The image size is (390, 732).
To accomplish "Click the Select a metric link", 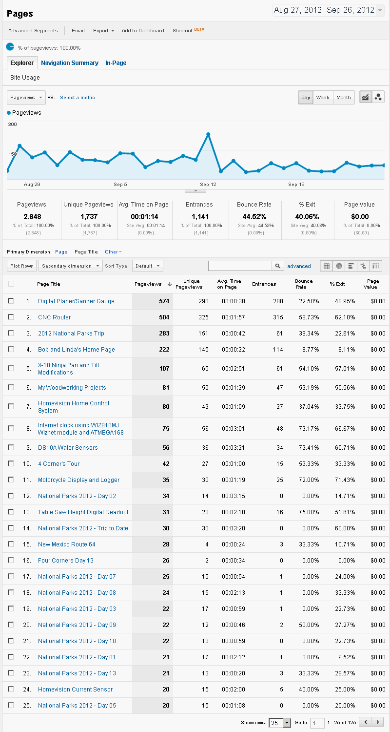I will tap(77, 97).
